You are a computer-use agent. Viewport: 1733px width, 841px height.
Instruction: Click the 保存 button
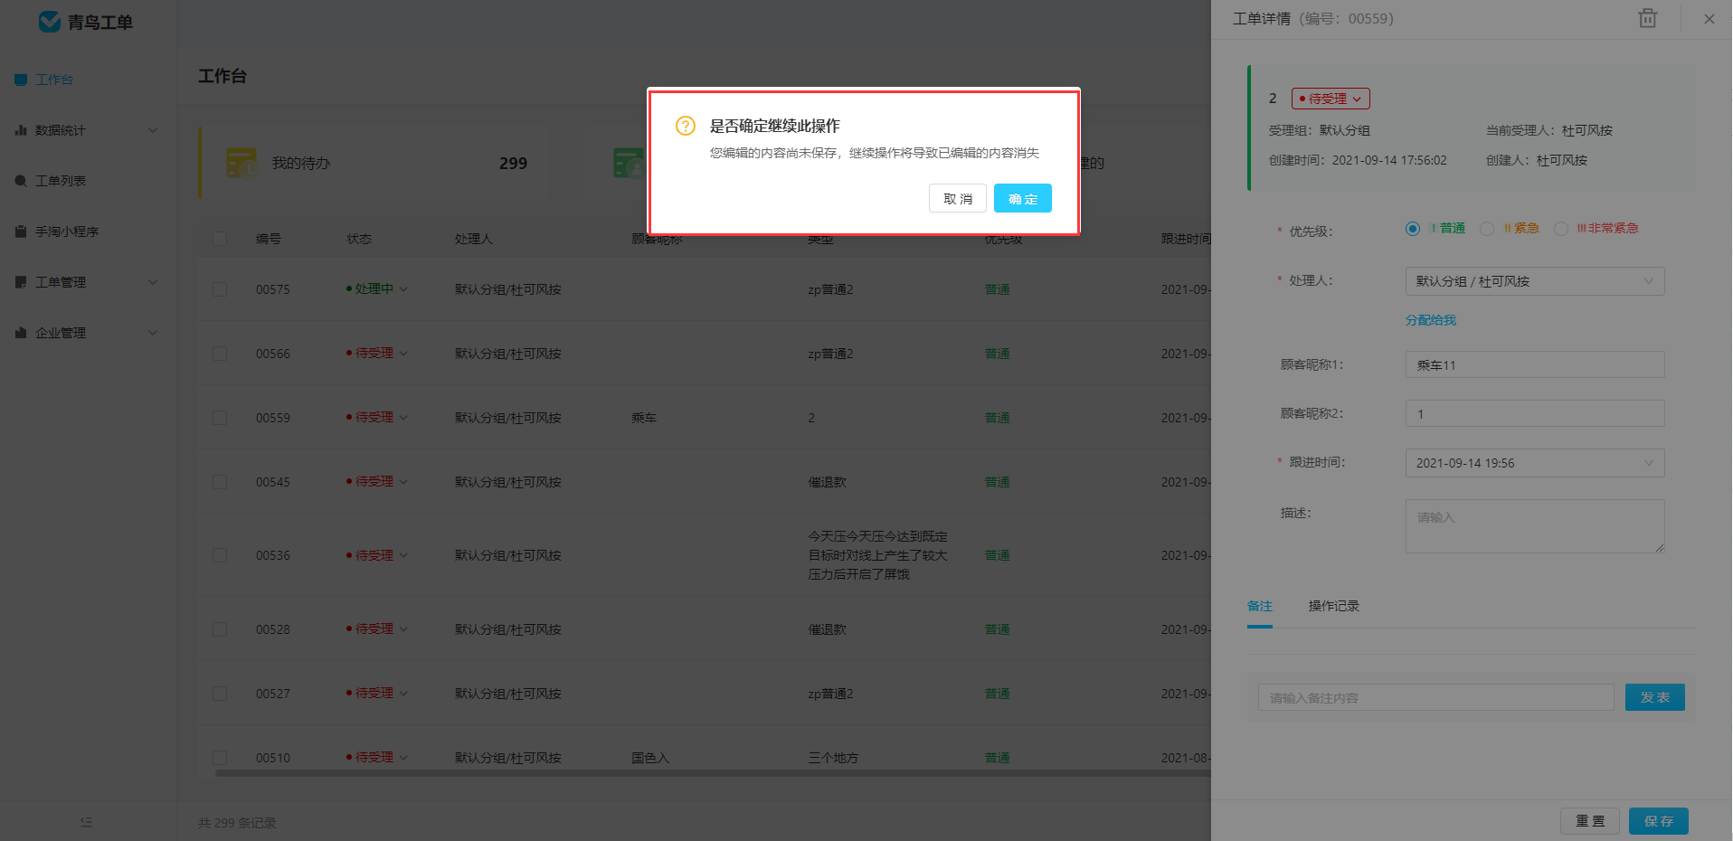pos(1659,821)
